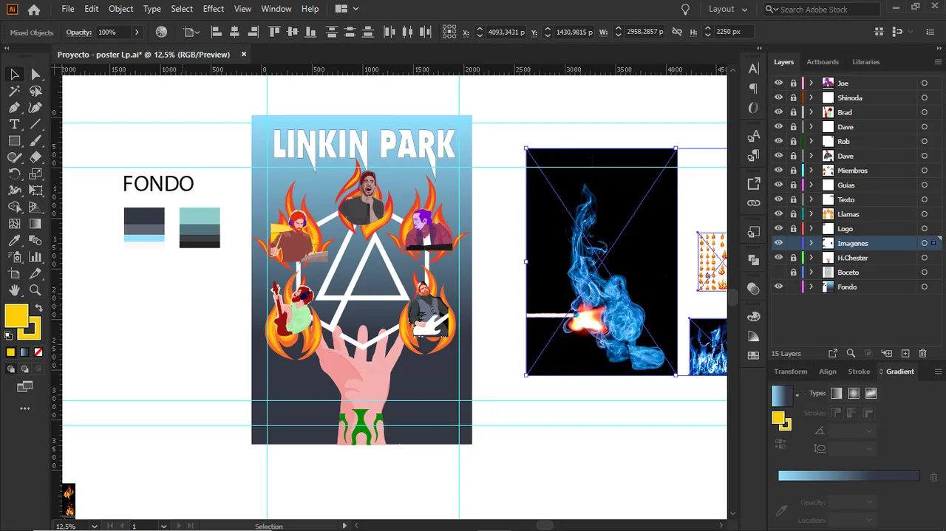Select the Curvature tool
The height and width of the screenshot is (531, 946).
pyautogui.click(x=35, y=108)
